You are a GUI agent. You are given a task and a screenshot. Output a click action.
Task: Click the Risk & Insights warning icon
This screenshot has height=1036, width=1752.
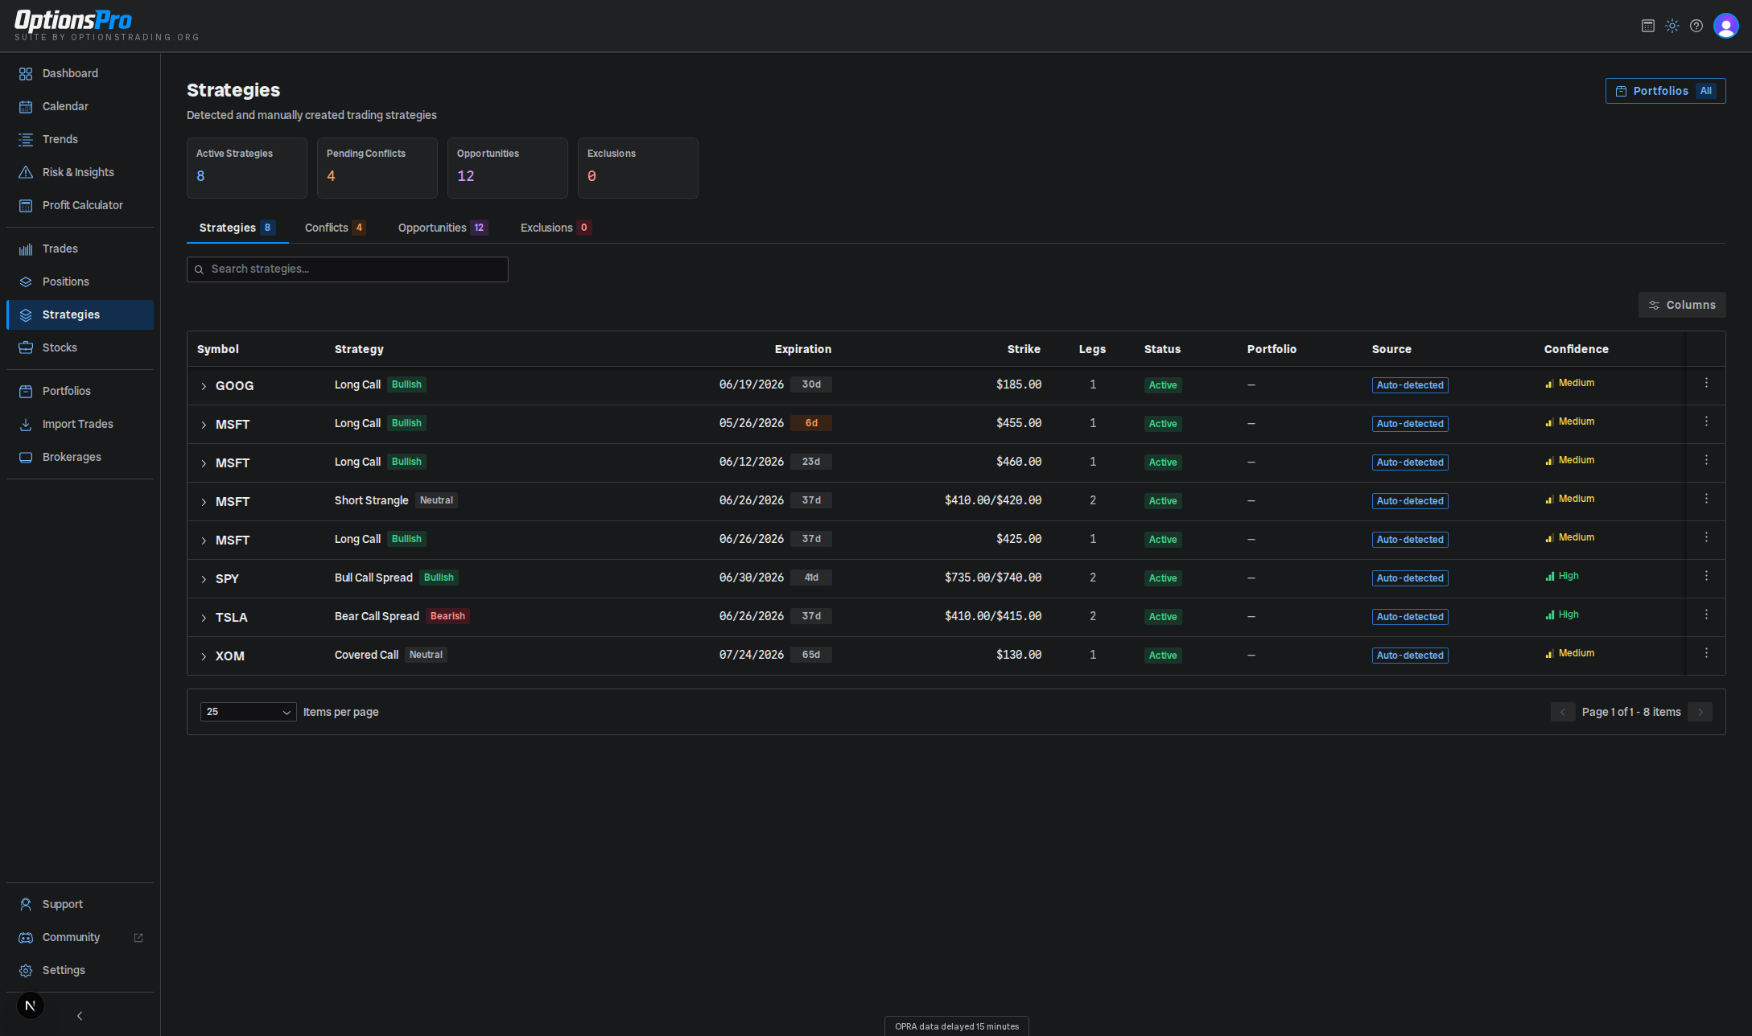click(x=26, y=173)
